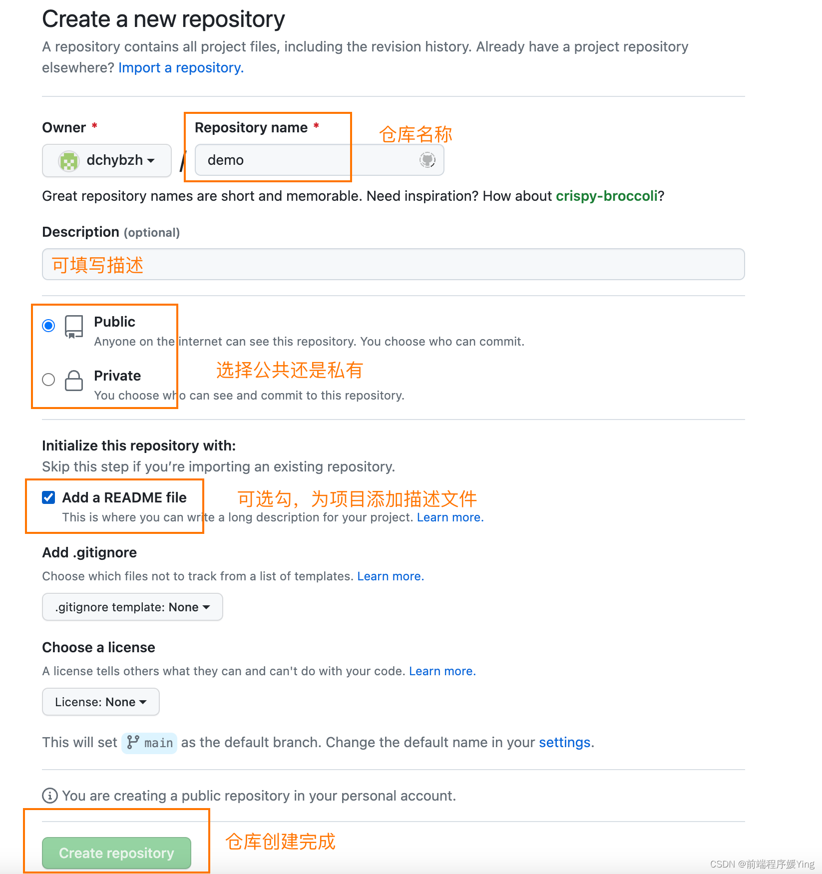This screenshot has width=822, height=874.
Task: Open the Import a repository link
Action: (x=181, y=67)
